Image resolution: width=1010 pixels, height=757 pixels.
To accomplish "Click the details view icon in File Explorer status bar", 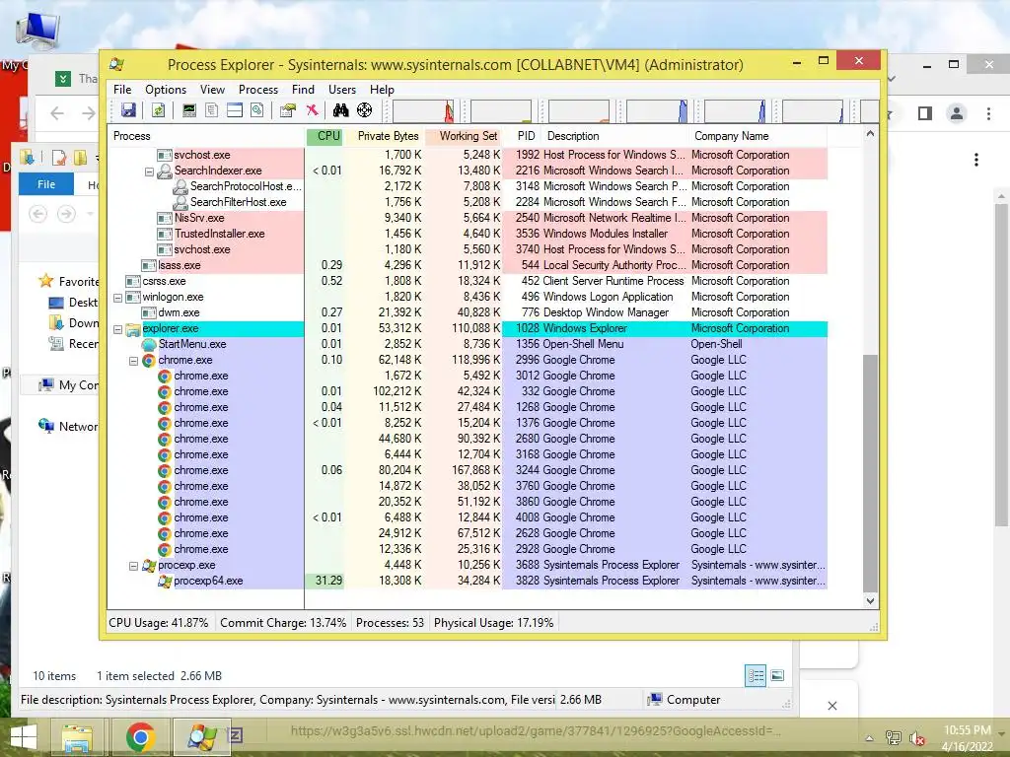I will 756,675.
